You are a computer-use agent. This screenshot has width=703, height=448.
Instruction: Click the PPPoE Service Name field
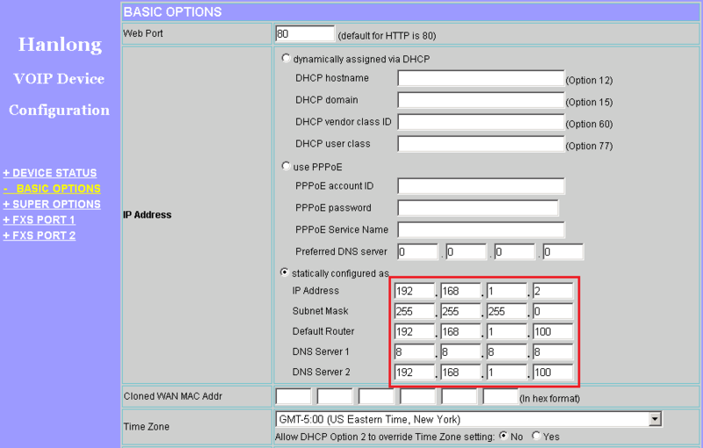click(481, 230)
